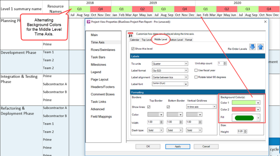The image size is (280, 156).
Task: Click the Development Phase swimlane label
Action: click(19, 53)
